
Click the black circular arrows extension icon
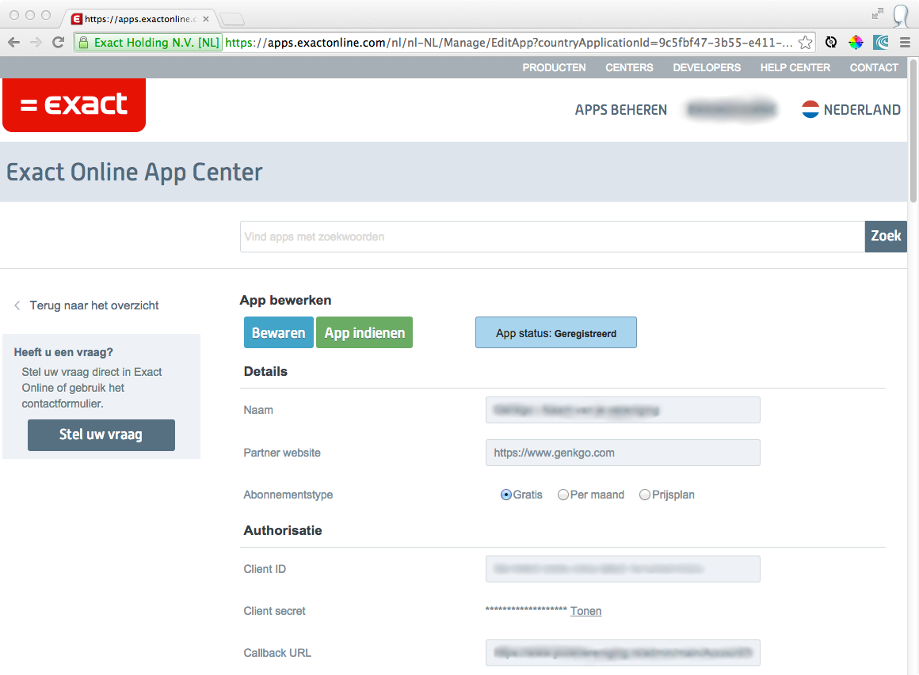[x=830, y=42]
